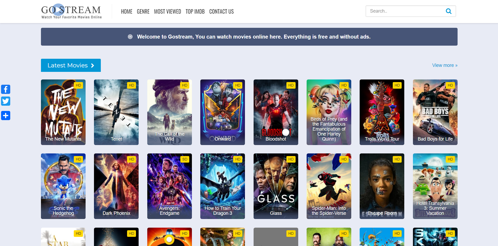Screen dimensions: 498x246
Task: Click the GoStream logo
Action: click(71, 12)
